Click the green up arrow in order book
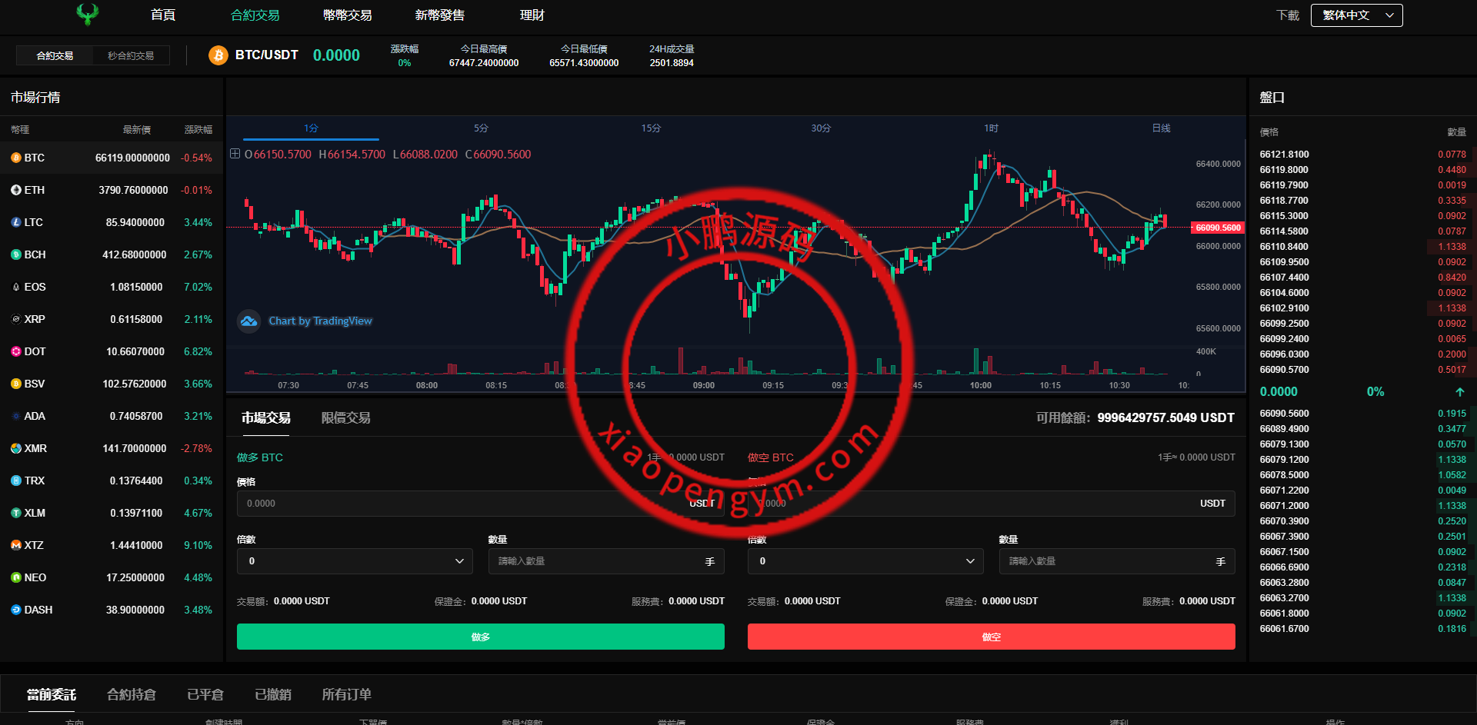This screenshot has width=1477, height=725. coord(1459,392)
